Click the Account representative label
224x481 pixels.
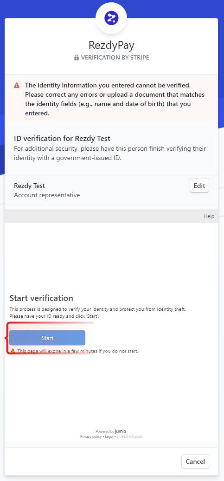(x=47, y=195)
